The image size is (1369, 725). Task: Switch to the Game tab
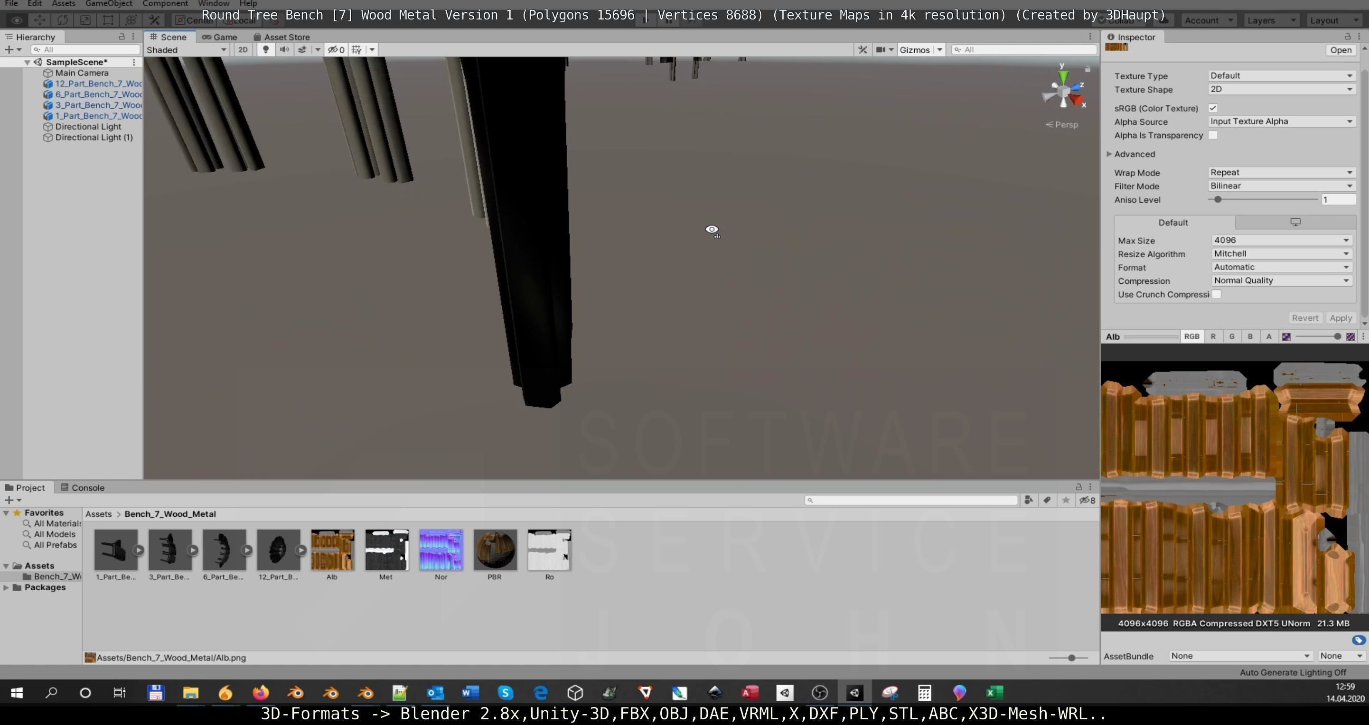pyautogui.click(x=219, y=37)
